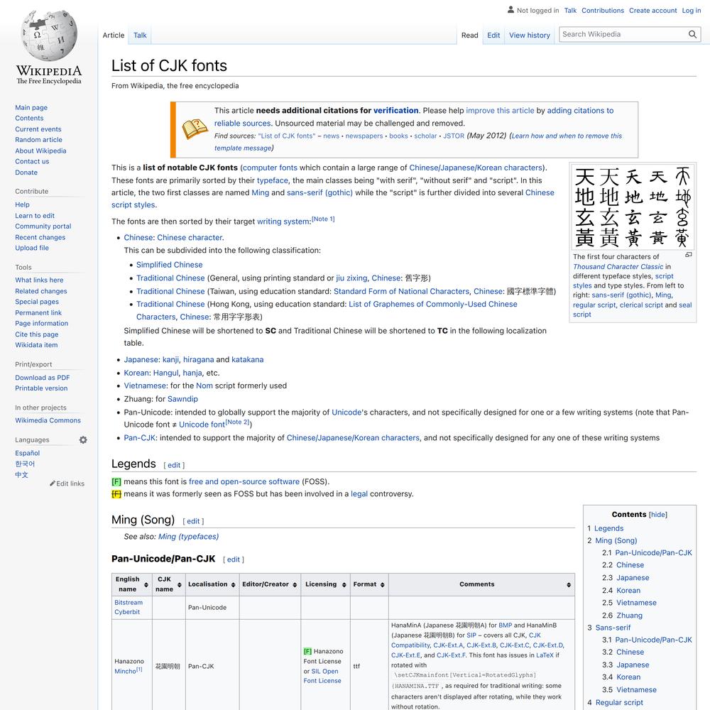Open the CJK typeface styles thumbnail
Image resolution: width=710 pixels, height=710 pixels.
point(633,207)
